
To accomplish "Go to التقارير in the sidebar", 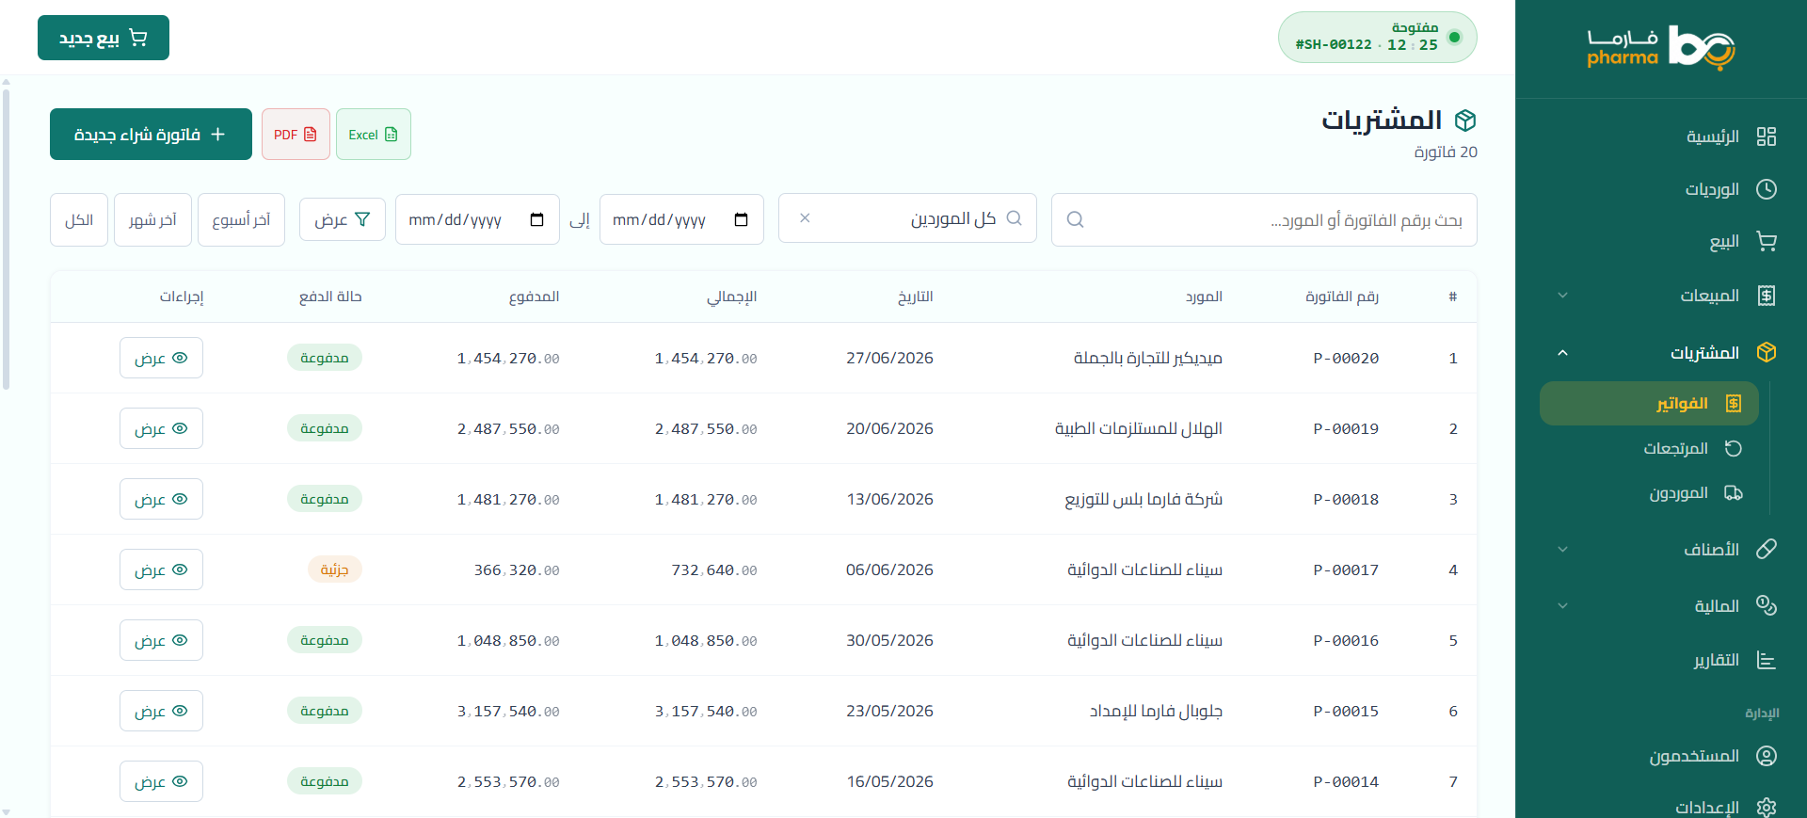I will pyautogui.click(x=1661, y=660).
